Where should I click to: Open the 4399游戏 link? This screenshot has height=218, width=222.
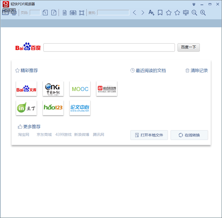[63, 134]
